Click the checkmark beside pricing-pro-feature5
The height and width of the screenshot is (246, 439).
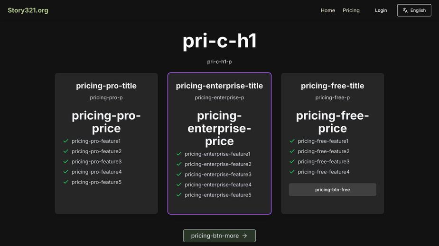pos(66,182)
